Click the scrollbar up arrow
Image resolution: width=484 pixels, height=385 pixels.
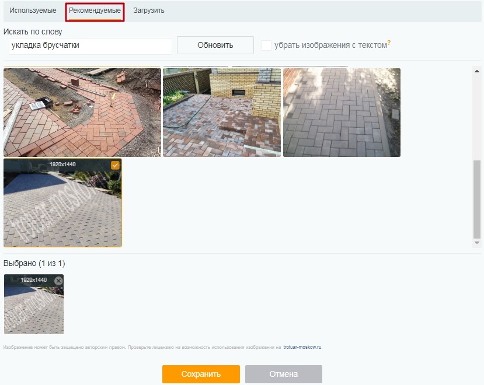tap(477, 71)
